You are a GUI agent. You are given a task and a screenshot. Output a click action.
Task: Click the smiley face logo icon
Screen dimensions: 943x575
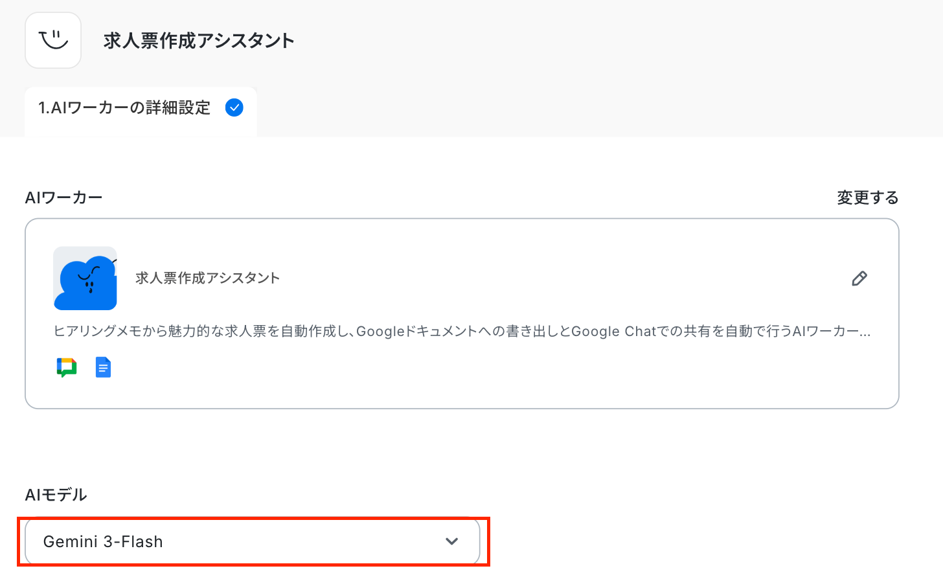pos(53,40)
